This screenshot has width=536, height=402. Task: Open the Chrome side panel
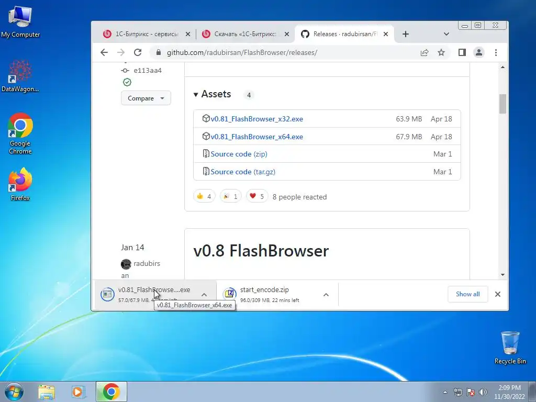(462, 52)
